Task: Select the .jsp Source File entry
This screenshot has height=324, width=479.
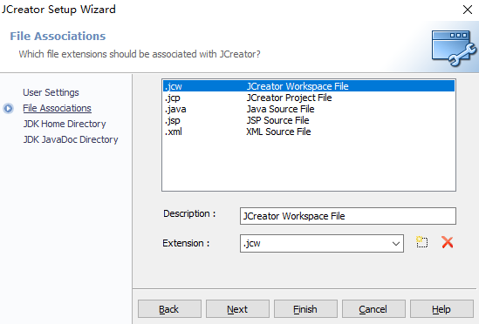Action: [309, 120]
